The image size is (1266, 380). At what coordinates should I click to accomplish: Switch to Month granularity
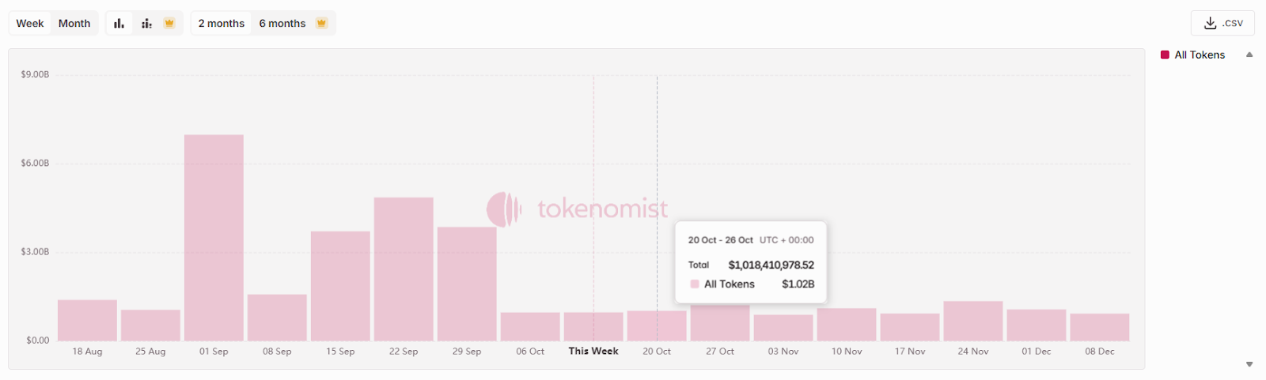(74, 23)
